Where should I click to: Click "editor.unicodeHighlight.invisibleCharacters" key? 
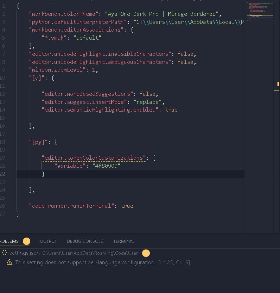coord(100,54)
